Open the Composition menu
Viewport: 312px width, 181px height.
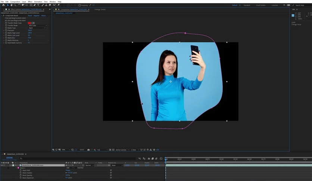tap(15, 1)
